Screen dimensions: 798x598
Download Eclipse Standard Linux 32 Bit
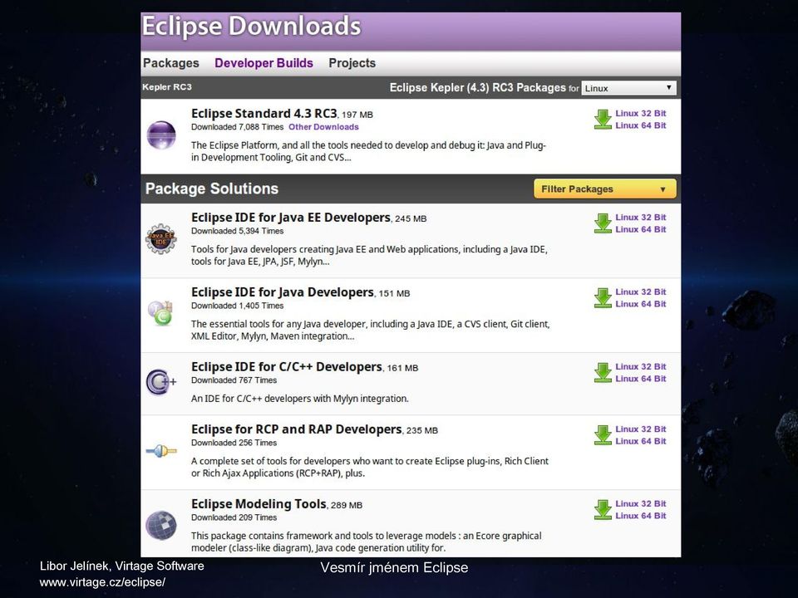(x=641, y=114)
